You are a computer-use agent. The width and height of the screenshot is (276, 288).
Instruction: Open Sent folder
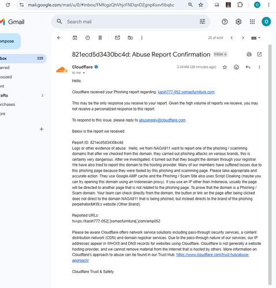(x=2, y=86)
